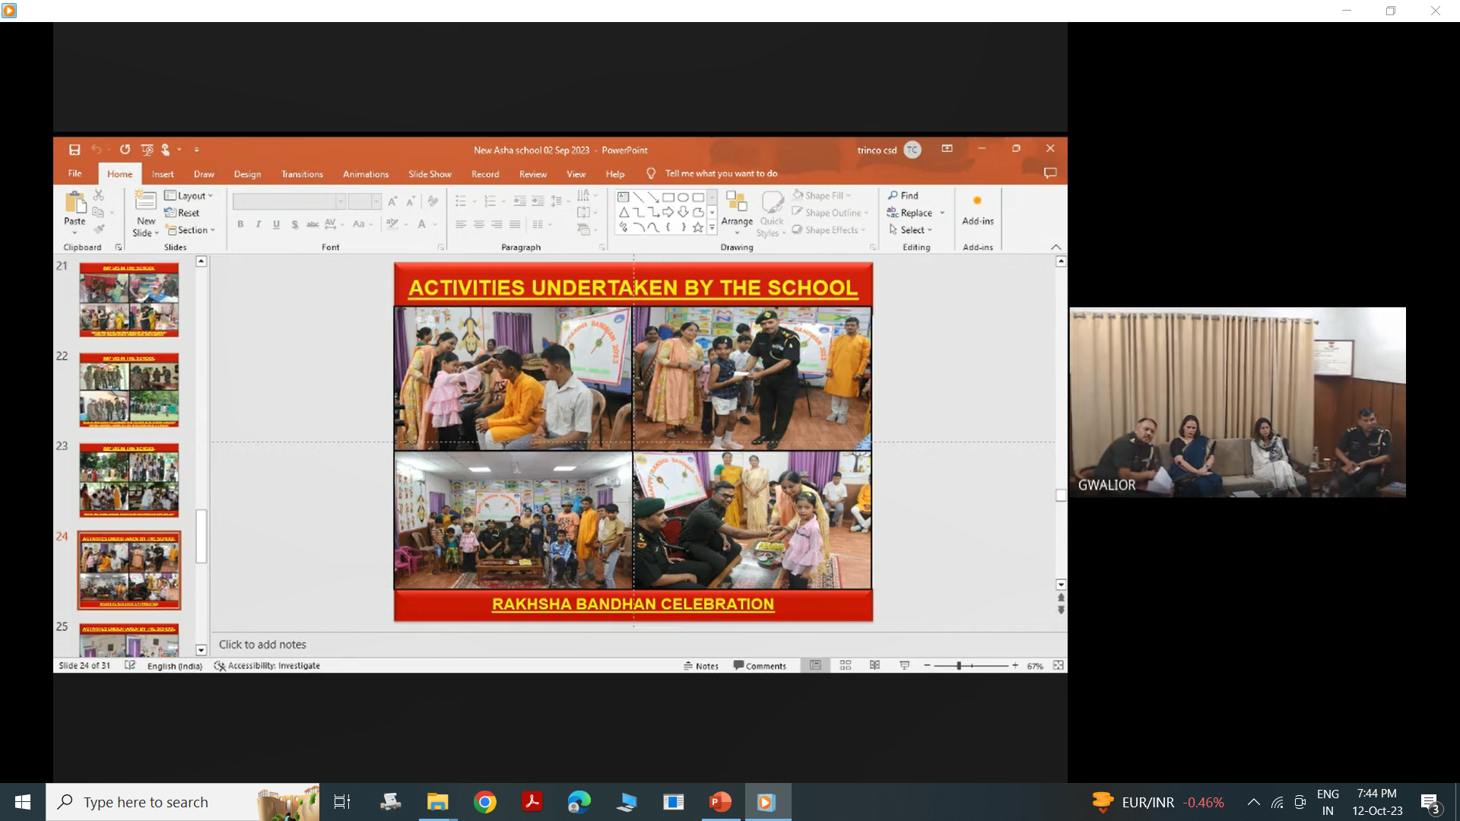Click the Add-ins icon

click(977, 201)
